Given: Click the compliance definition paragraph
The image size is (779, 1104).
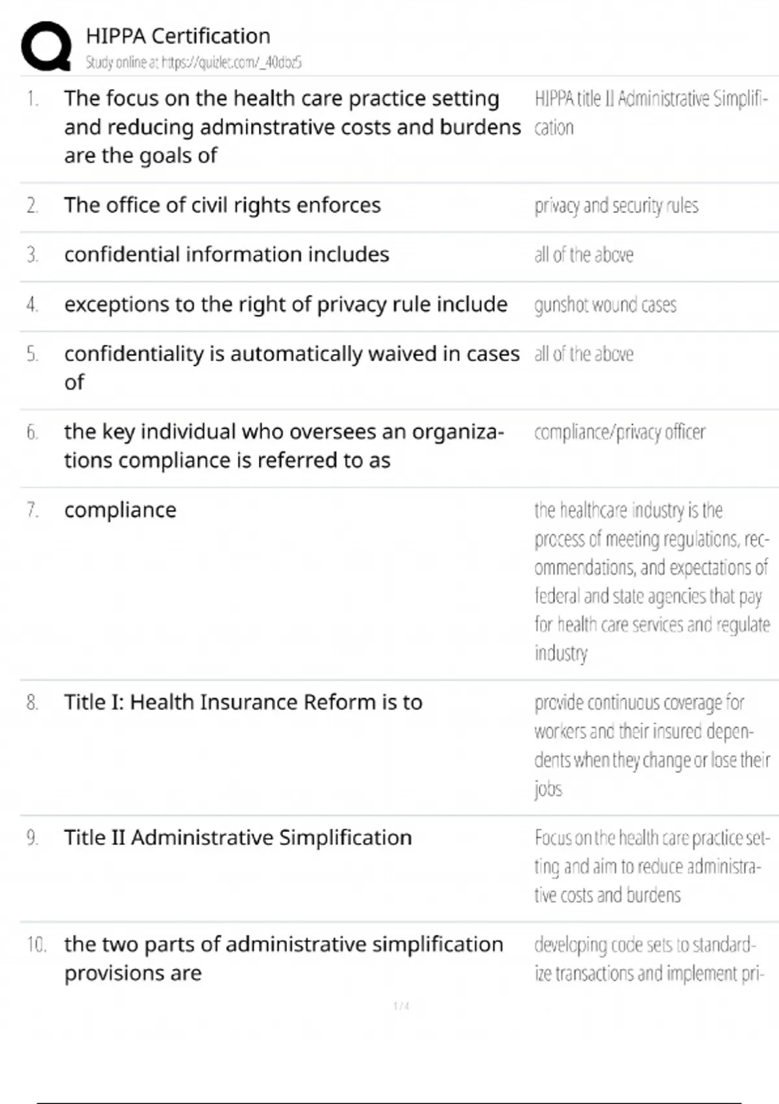Looking at the screenshot, I should point(652,581).
